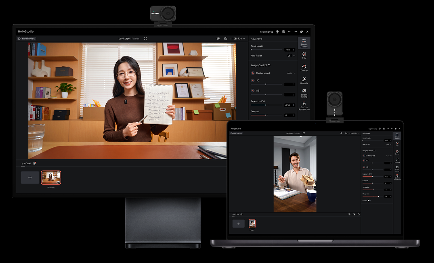The width and height of the screenshot is (434, 263).
Task: Click fullscreen icon beside Portrait on large monitor
Action: [145, 39]
